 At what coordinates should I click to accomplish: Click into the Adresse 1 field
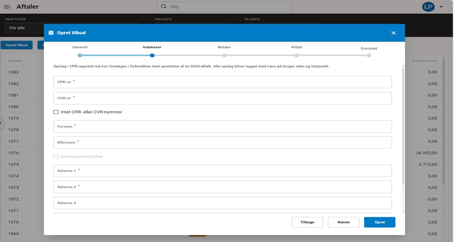point(222,171)
